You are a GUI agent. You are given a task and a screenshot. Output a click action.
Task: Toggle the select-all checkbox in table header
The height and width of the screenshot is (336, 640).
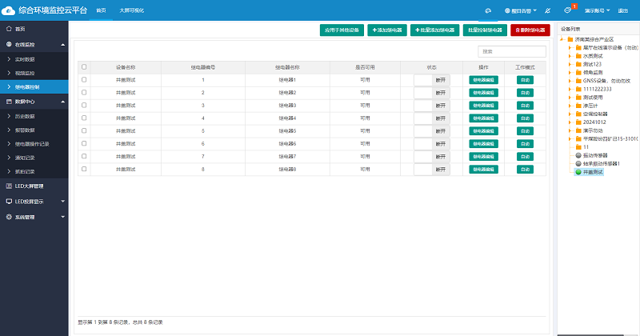[85, 67]
